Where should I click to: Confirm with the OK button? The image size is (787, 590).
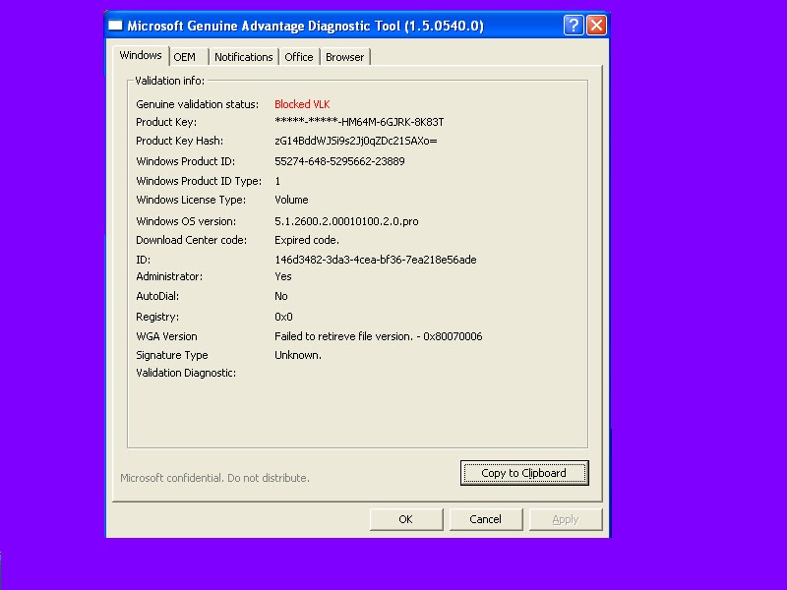(x=406, y=519)
